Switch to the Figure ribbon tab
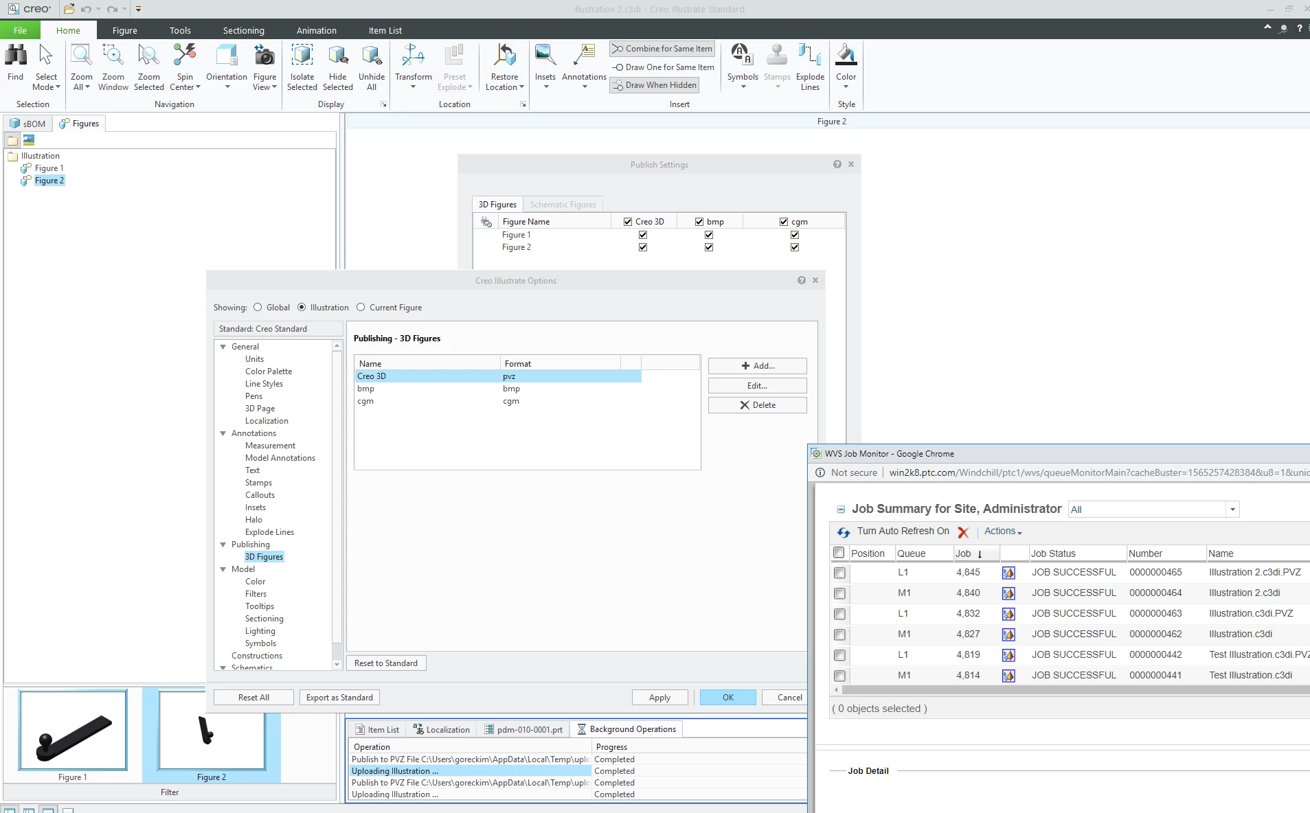The height and width of the screenshot is (813, 1310). 124,30
